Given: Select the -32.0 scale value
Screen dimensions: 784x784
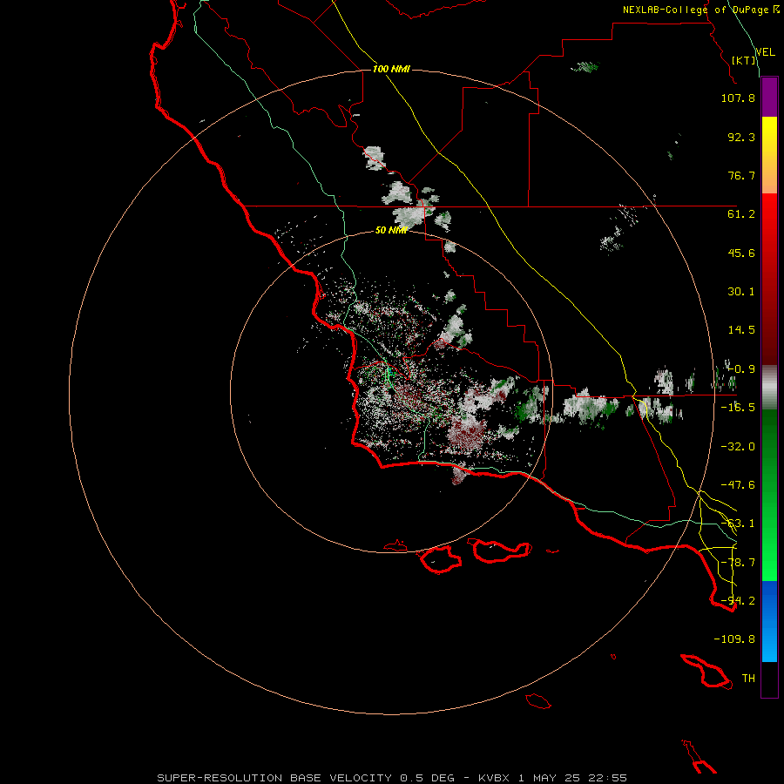Looking at the screenshot, I should [x=738, y=447].
